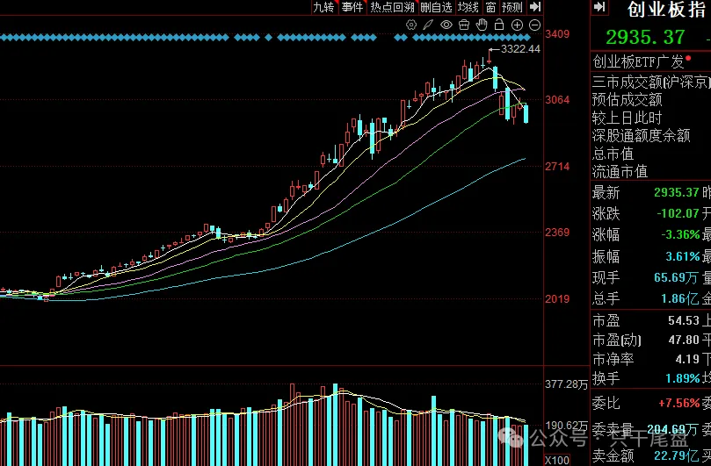Open the 事件 menu item
Image resolution: width=711 pixels, height=466 pixels.
point(352,7)
